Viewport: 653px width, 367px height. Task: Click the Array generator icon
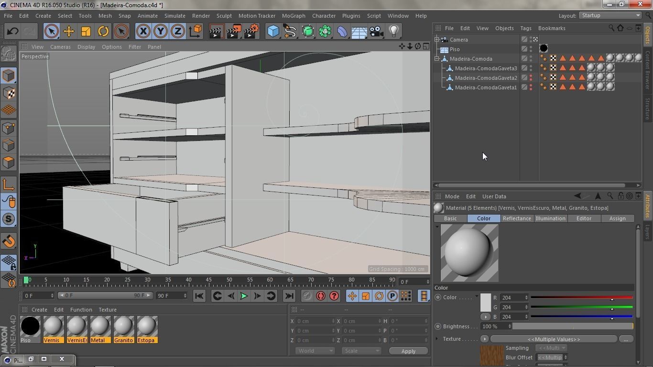[x=325, y=32]
